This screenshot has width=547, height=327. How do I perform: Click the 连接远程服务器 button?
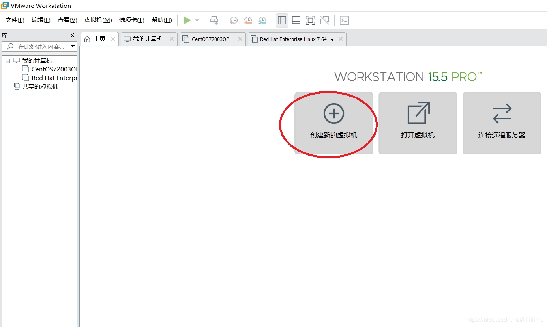click(x=502, y=123)
